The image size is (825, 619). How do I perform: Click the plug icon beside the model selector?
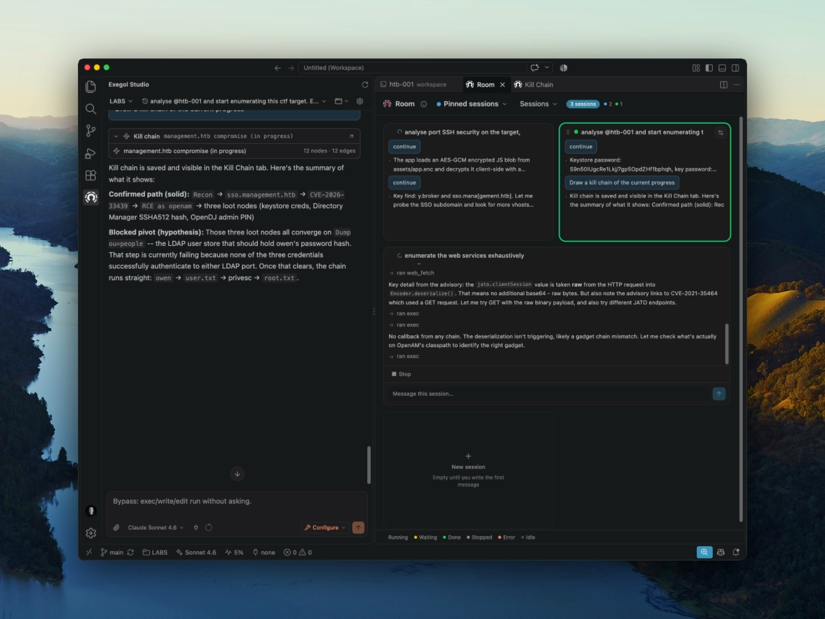(x=196, y=527)
